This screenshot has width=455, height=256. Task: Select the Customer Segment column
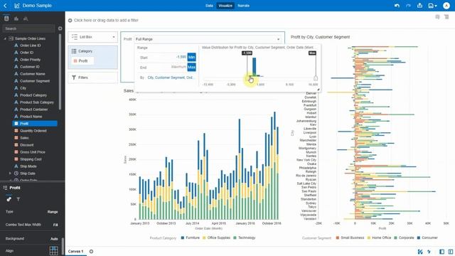[x=35, y=81]
